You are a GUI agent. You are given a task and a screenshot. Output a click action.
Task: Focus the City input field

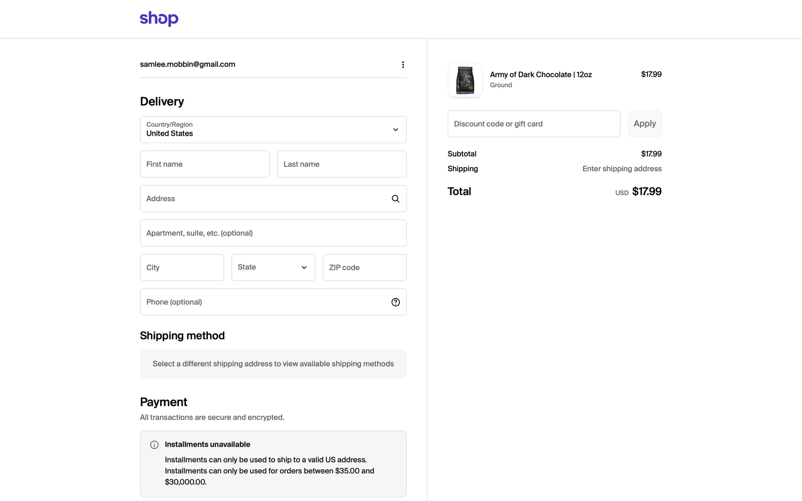pyautogui.click(x=182, y=268)
